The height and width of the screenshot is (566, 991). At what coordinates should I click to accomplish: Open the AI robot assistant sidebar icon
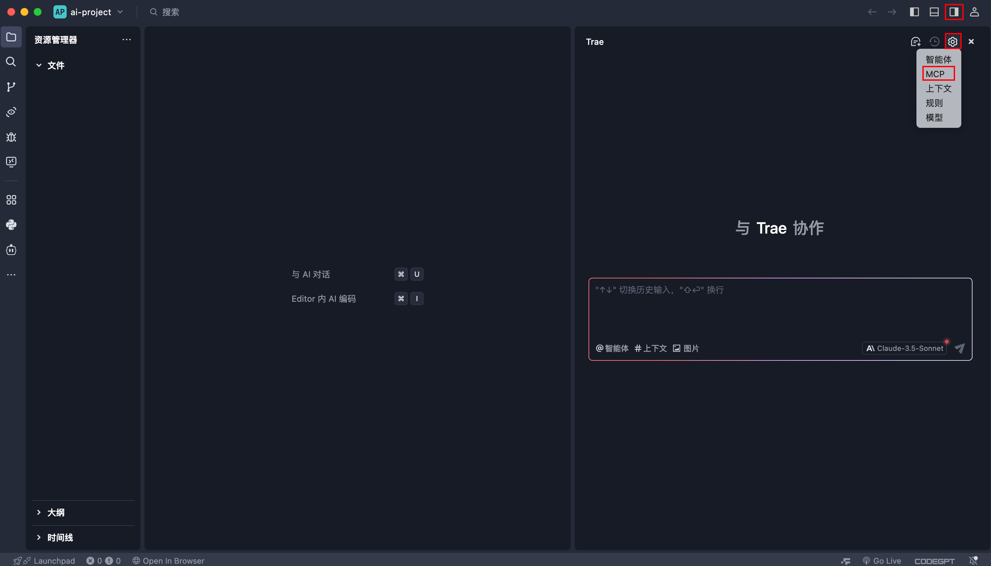coord(11,249)
